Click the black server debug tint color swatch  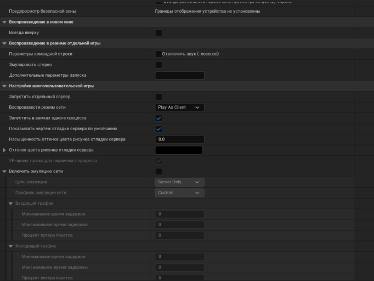tap(179, 150)
